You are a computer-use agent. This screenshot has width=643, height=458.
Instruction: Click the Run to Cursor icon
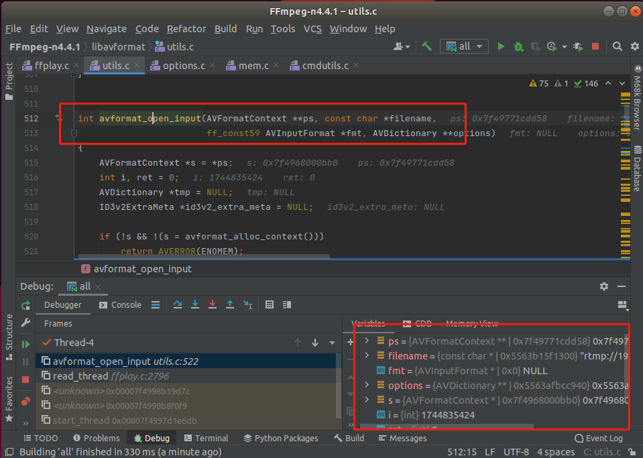247,304
